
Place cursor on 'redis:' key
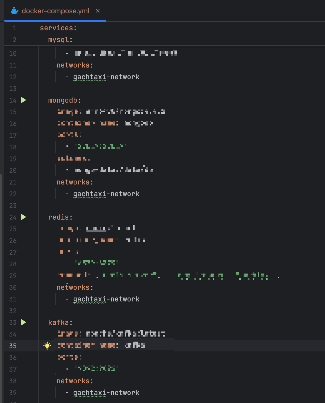[x=60, y=217]
